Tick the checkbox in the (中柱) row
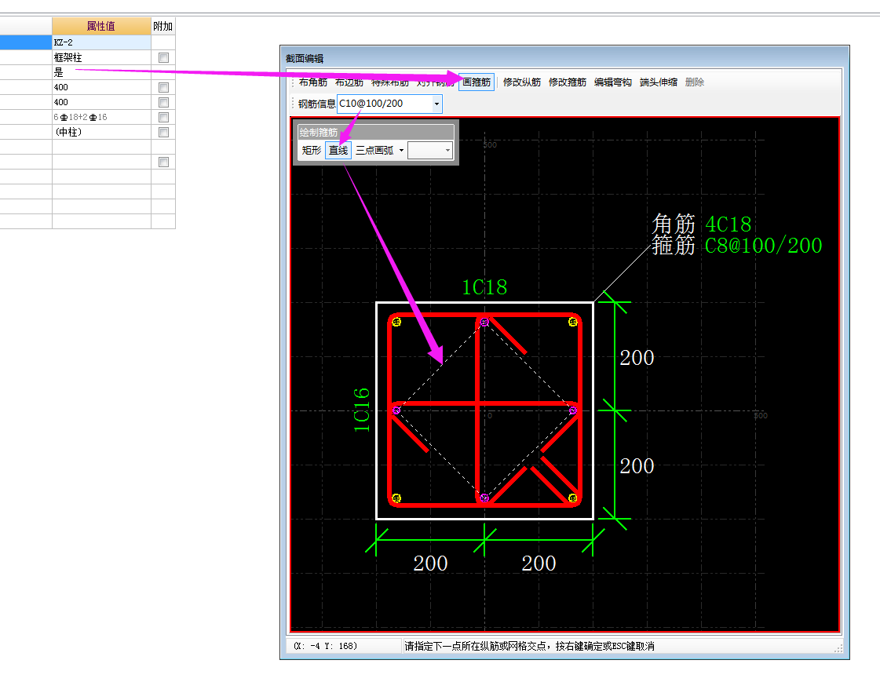 point(164,133)
